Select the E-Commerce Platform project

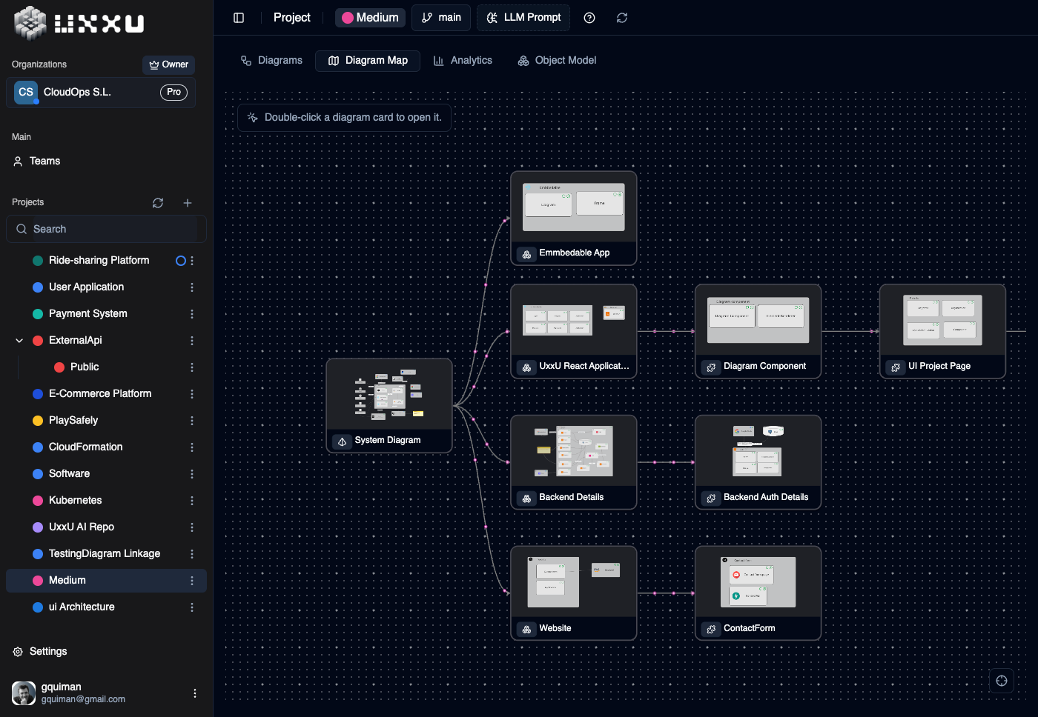[x=106, y=394]
